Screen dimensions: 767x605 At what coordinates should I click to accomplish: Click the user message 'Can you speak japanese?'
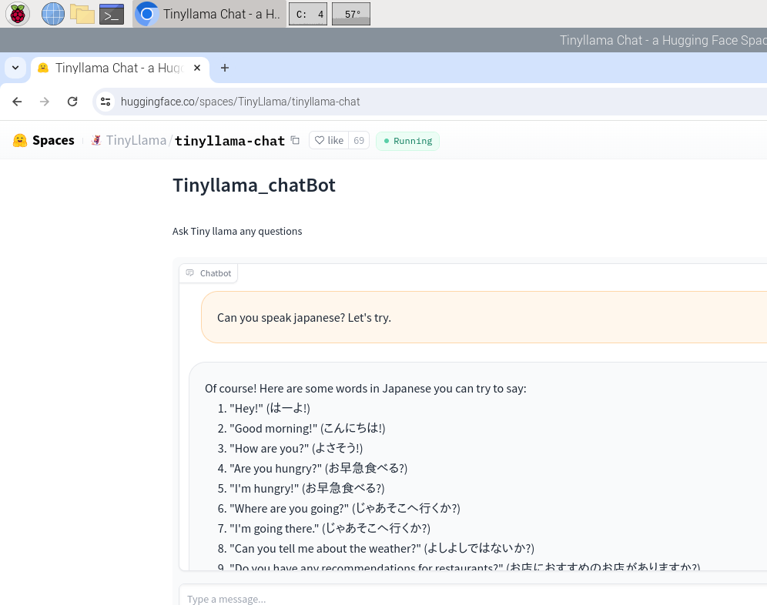[x=303, y=317]
